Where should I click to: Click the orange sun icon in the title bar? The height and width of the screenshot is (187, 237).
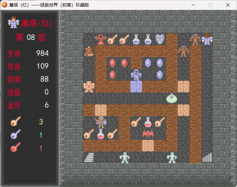pos(4,5)
